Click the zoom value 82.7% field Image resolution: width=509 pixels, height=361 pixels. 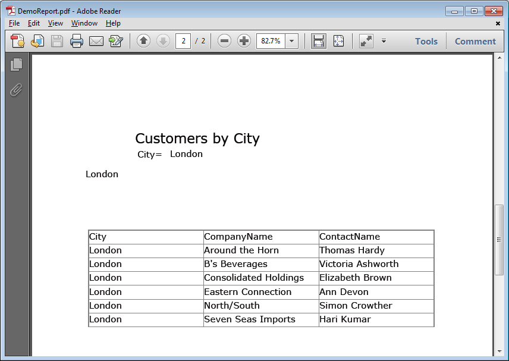coord(271,41)
